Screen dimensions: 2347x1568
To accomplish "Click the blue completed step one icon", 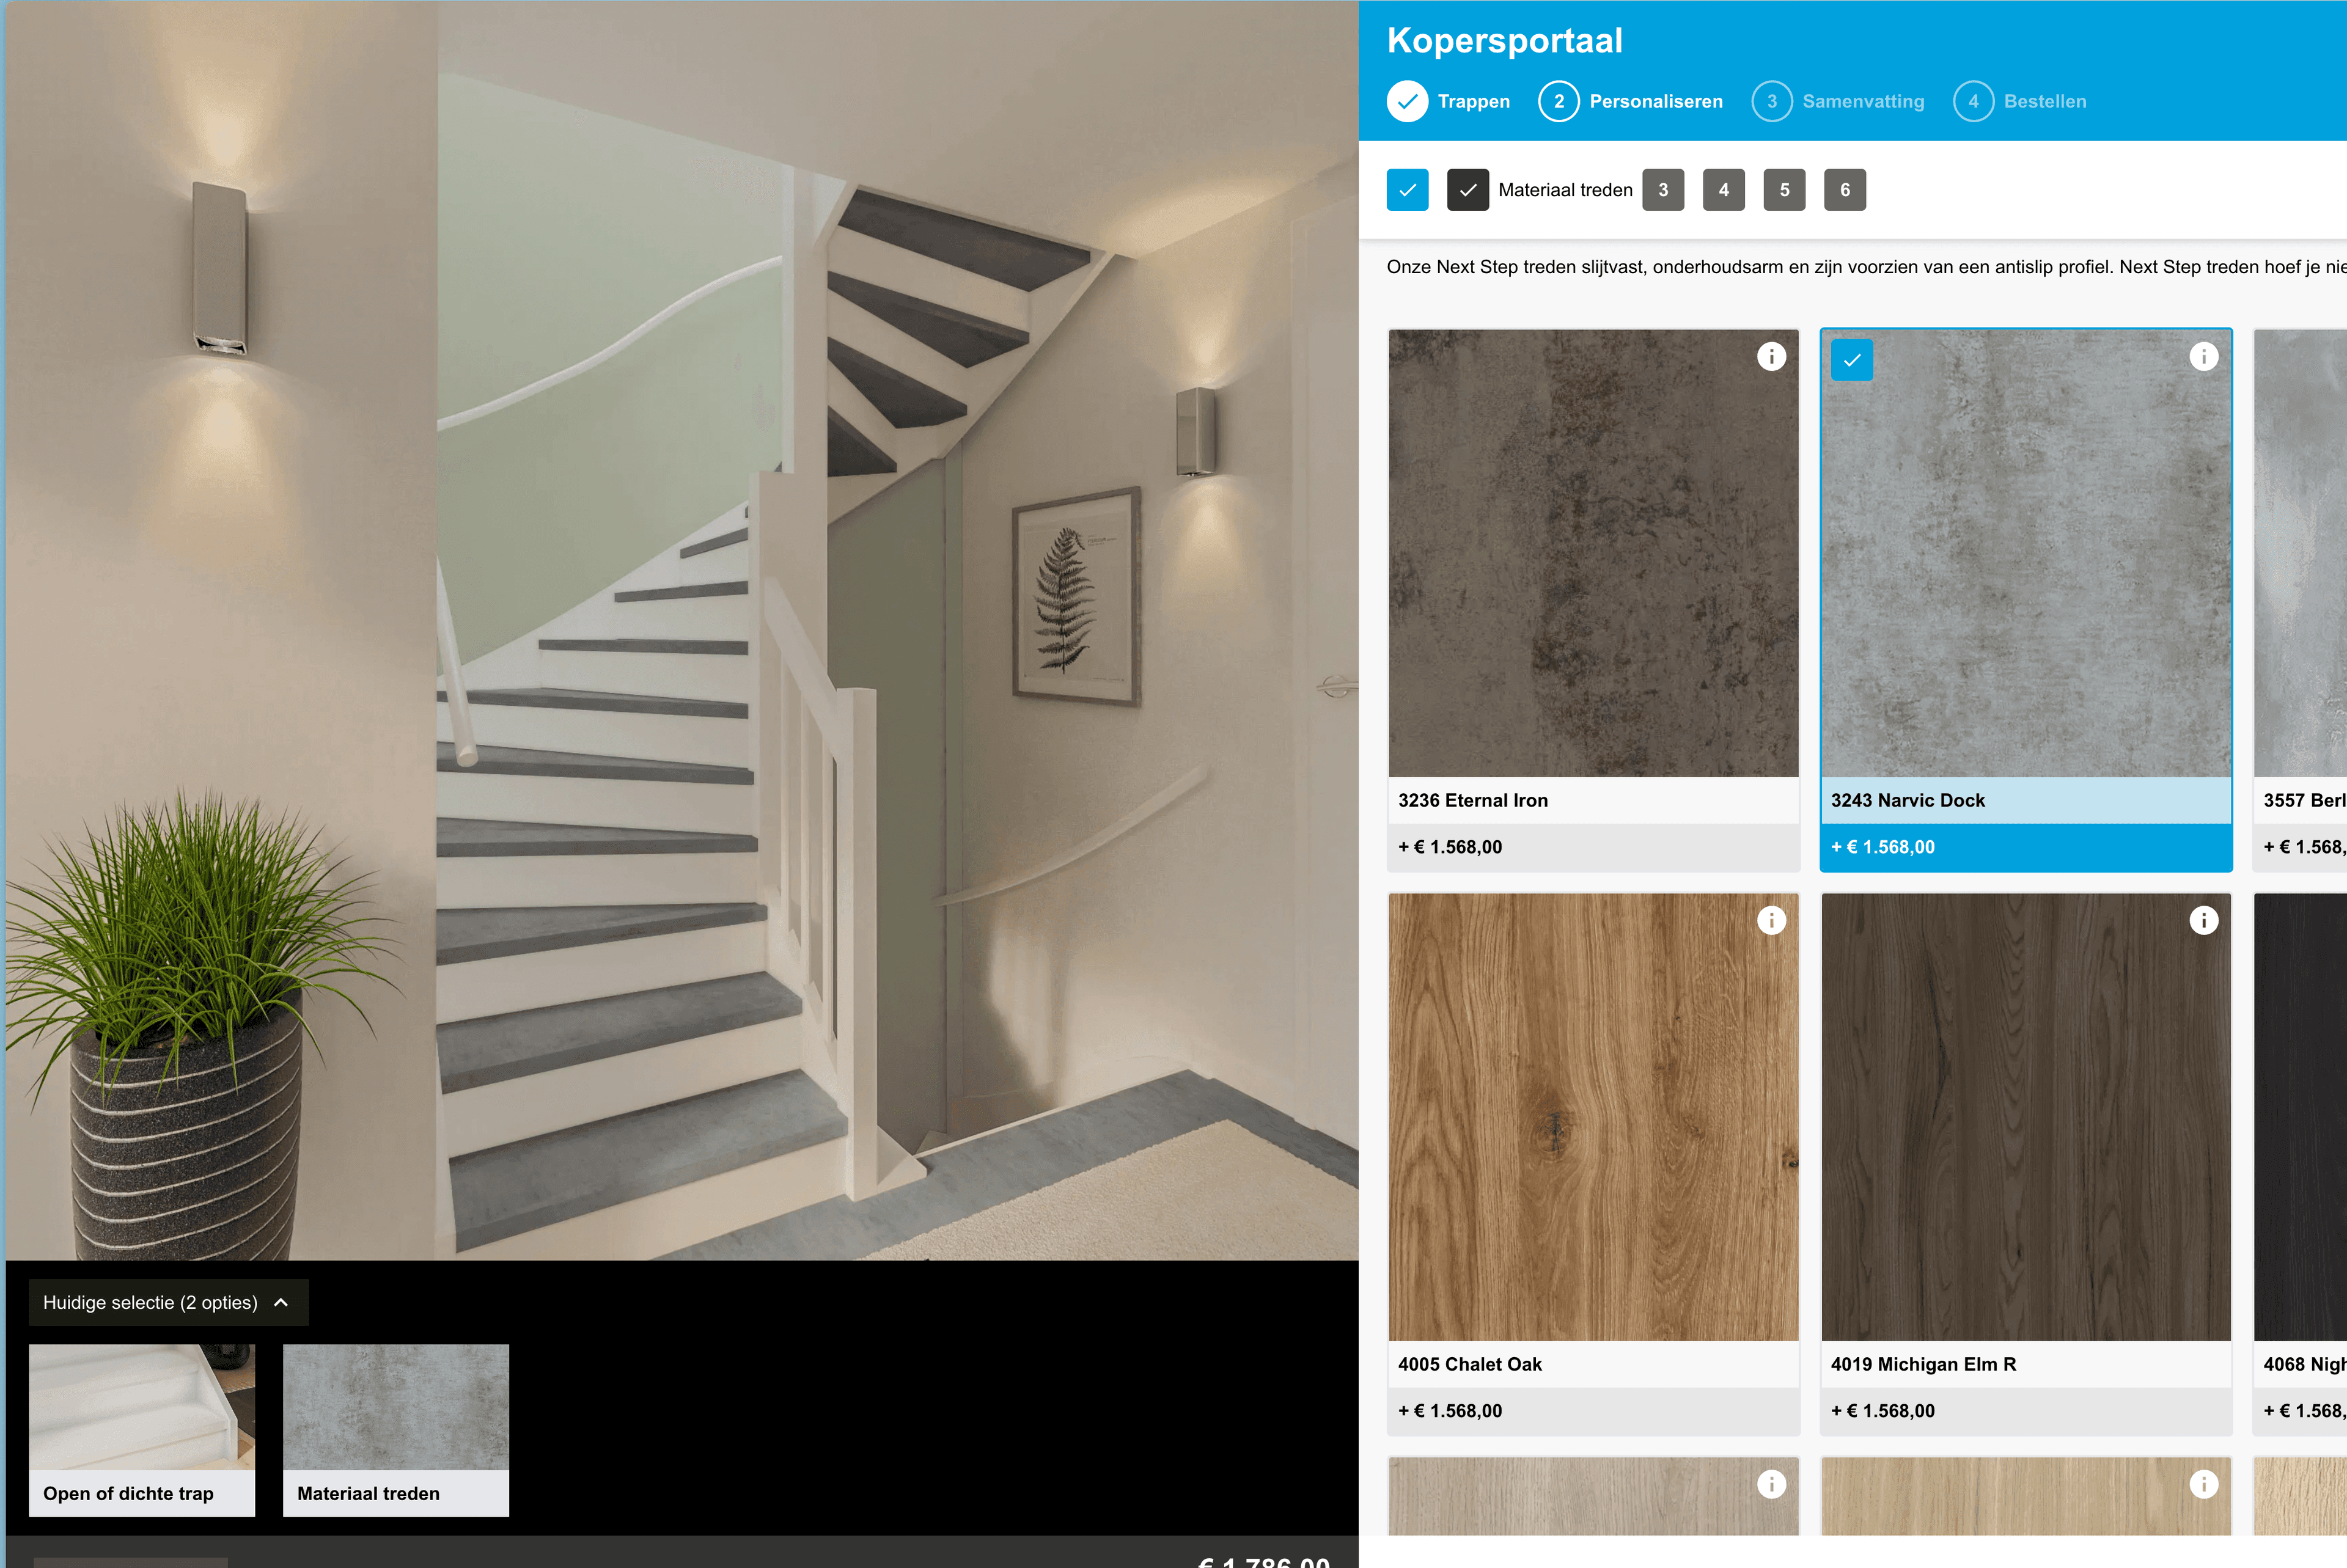I will point(1407,190).
